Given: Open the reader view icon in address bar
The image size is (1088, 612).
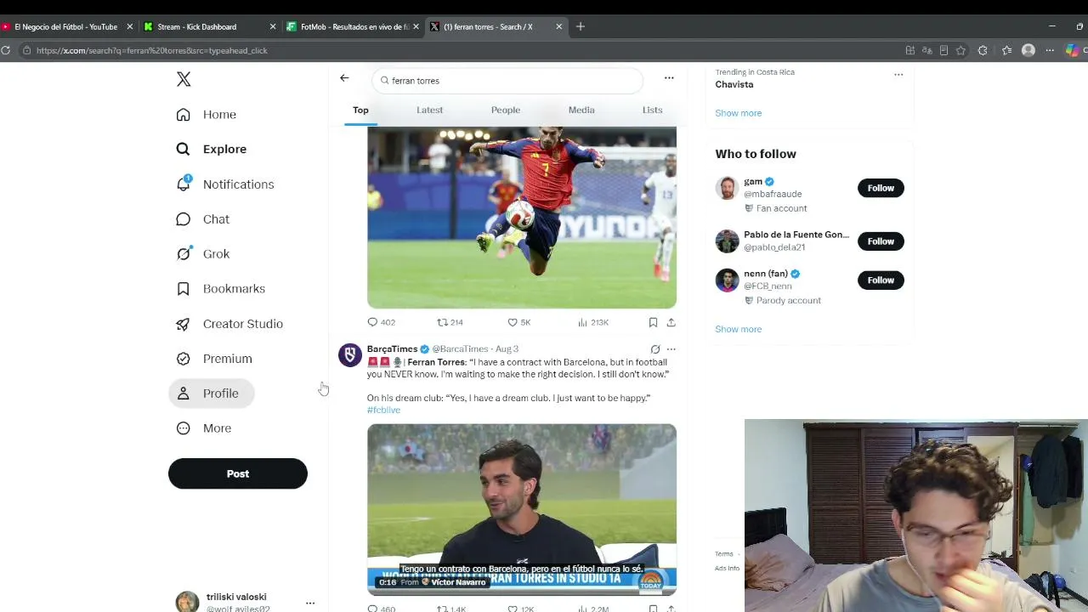Looking at the screenshot, I should click(943, 50).
